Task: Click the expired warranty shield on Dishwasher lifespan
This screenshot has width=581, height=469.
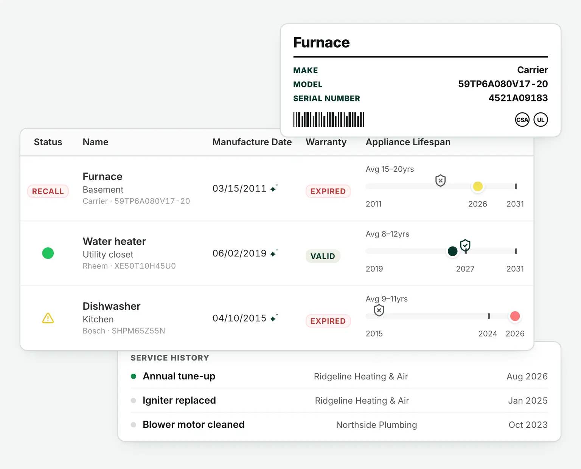Action: [x=379, y=311]
